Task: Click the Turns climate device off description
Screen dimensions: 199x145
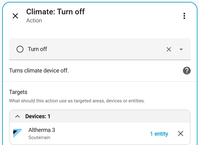Action: coord(39,71)
